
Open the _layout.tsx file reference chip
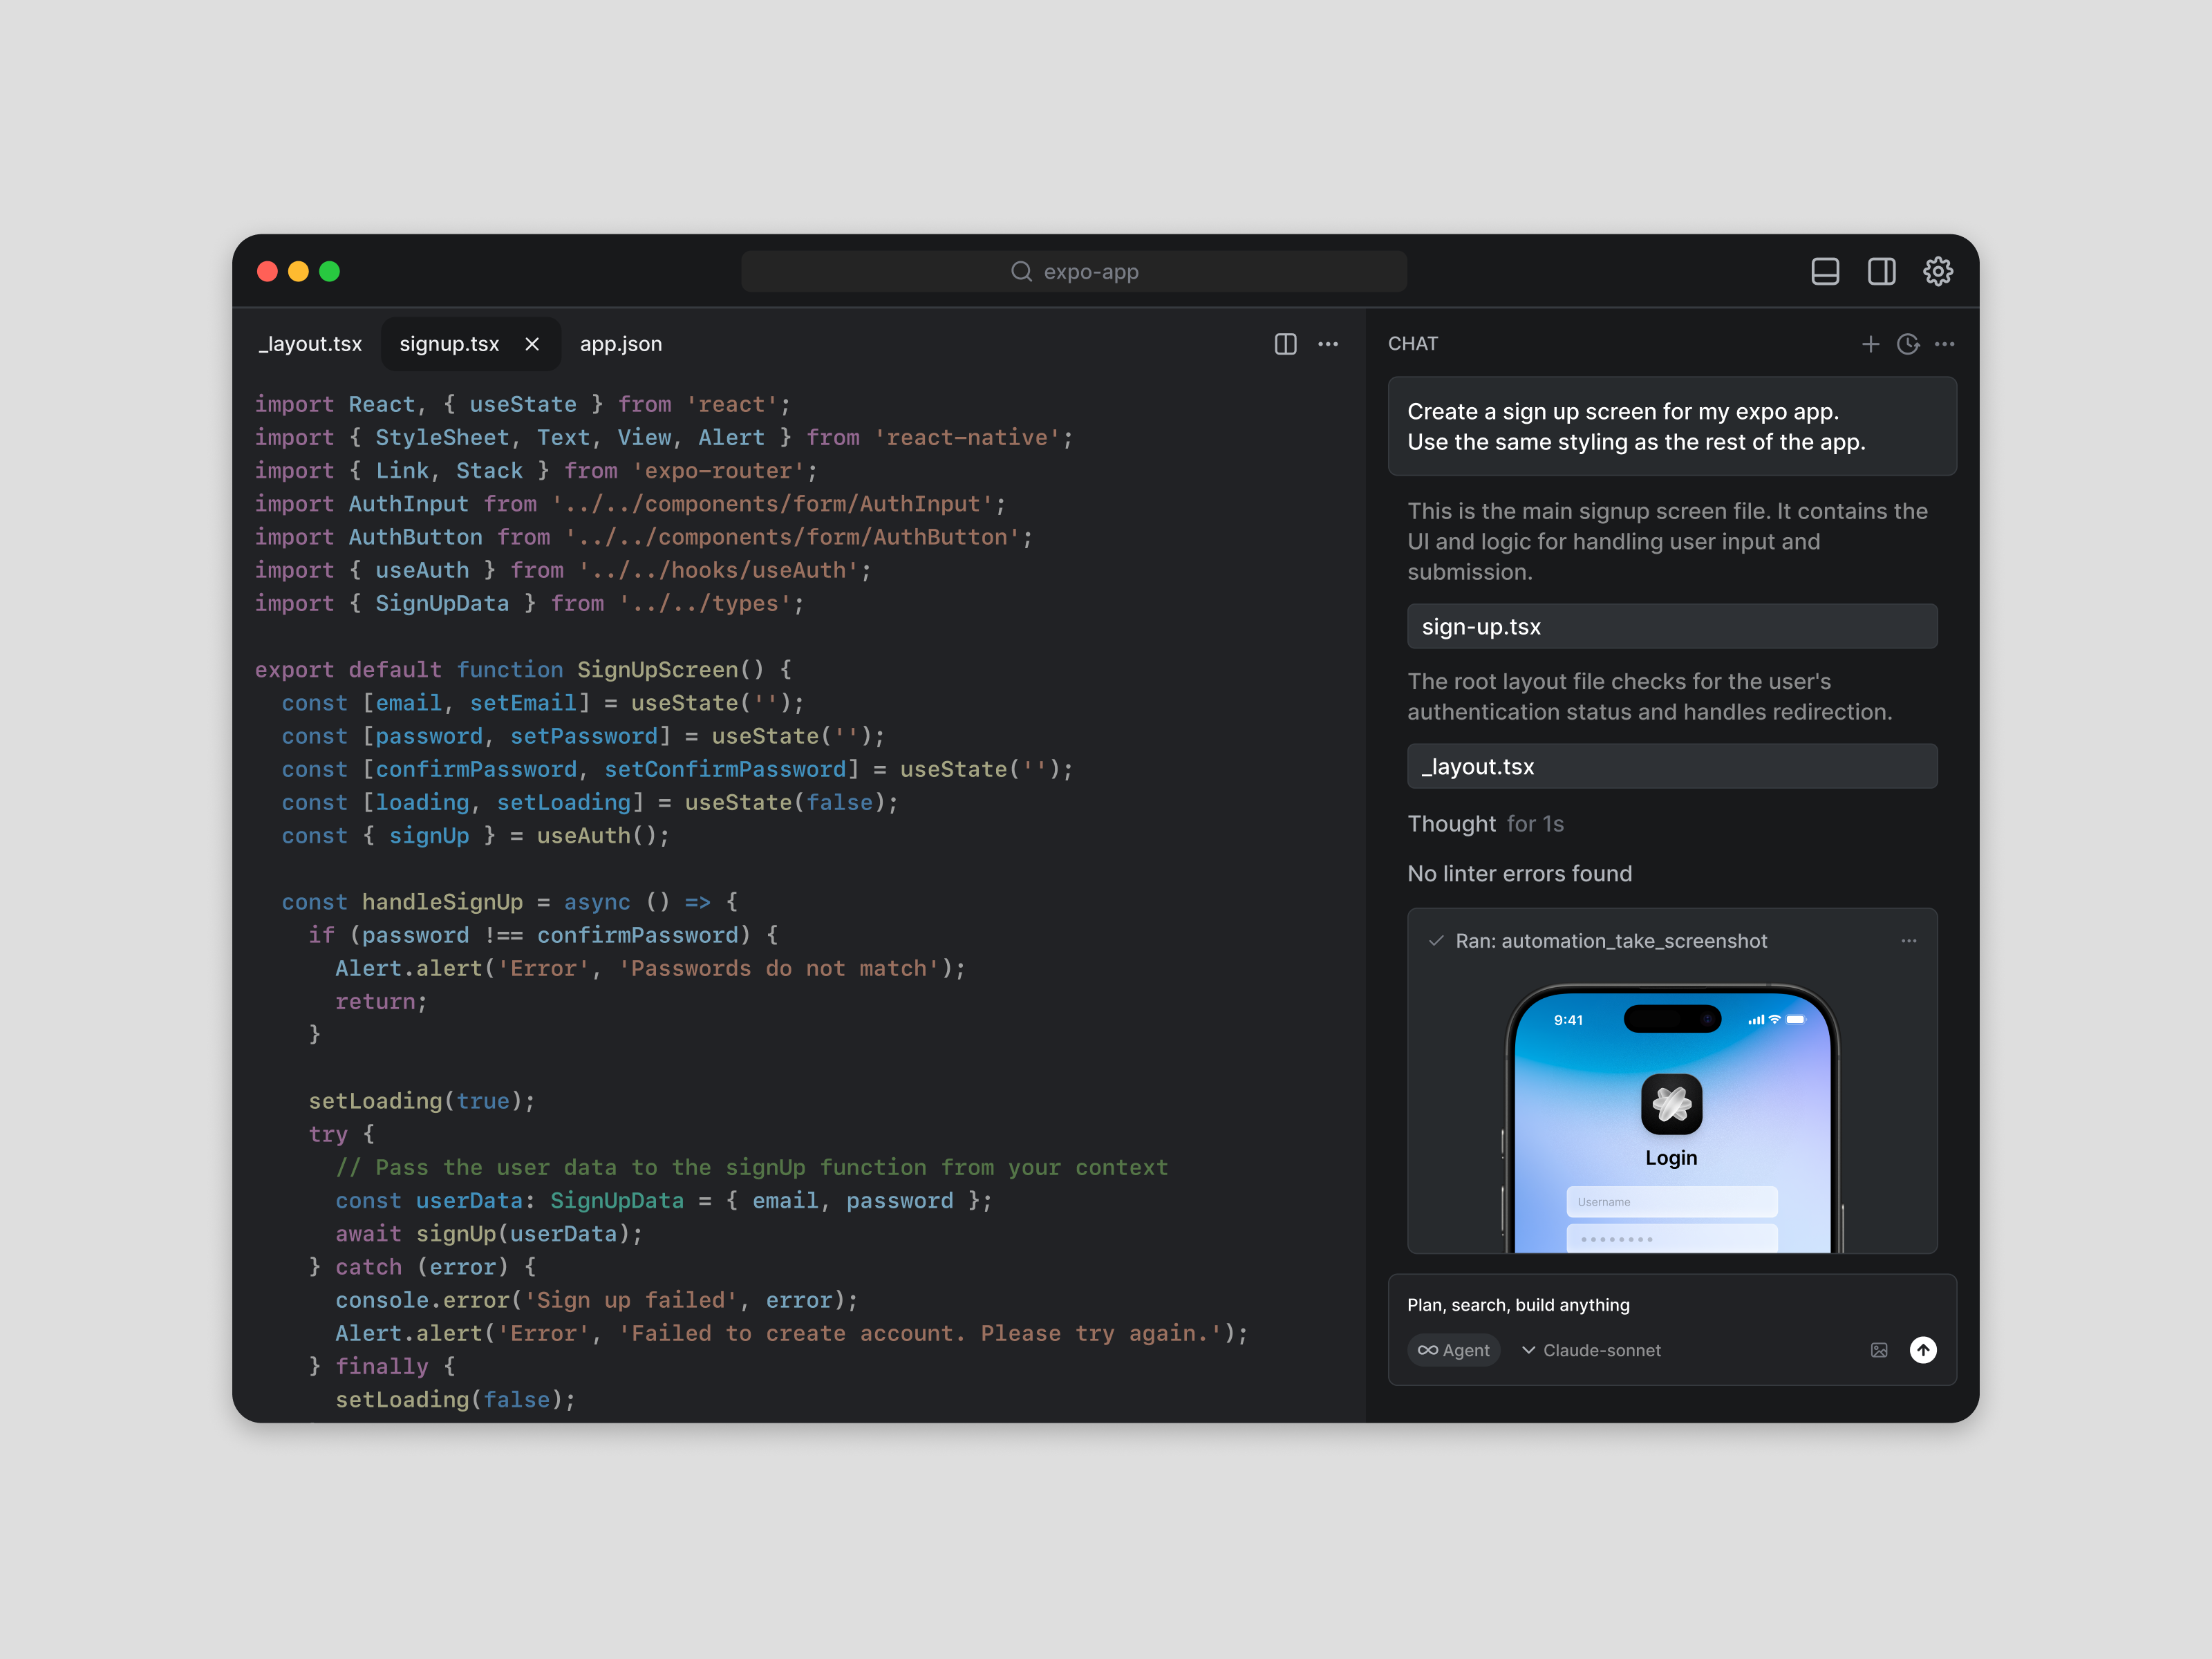tap(1672, 766)
